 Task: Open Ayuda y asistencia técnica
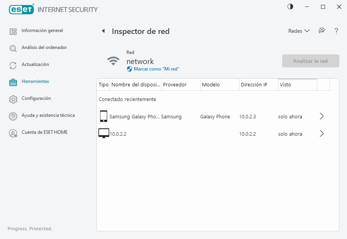coord(48,116)
